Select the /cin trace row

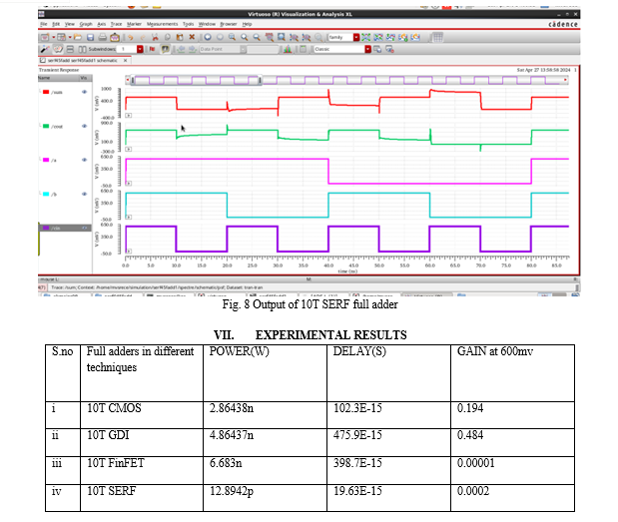(x=65, y=229)
